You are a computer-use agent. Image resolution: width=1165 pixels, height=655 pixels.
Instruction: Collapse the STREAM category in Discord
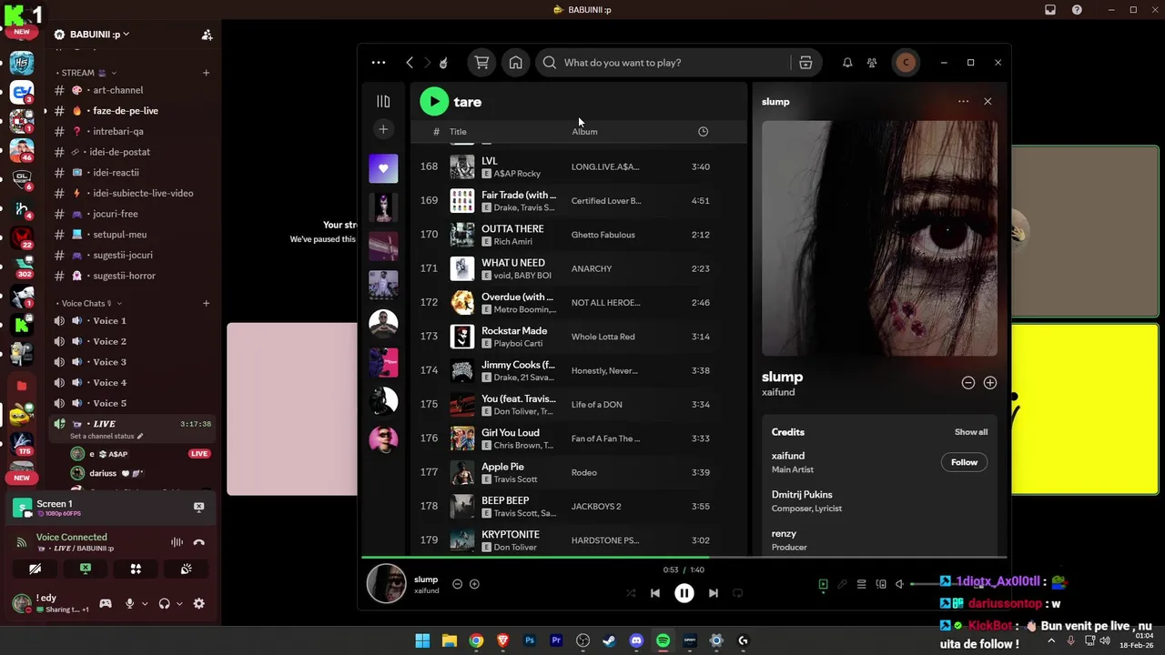tap(89, 73)
